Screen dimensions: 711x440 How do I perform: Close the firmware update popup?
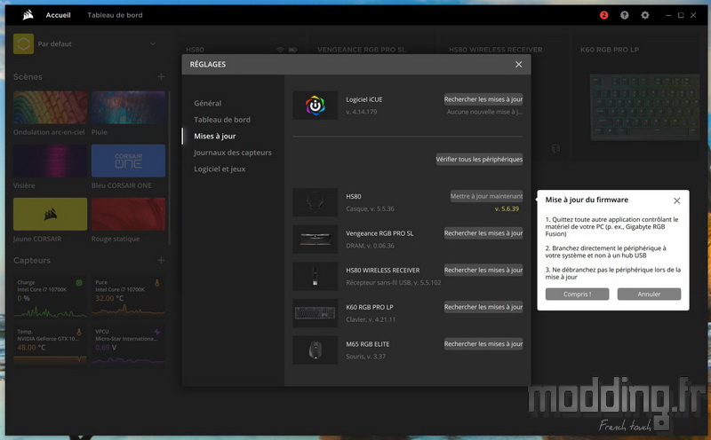(676, 200)
